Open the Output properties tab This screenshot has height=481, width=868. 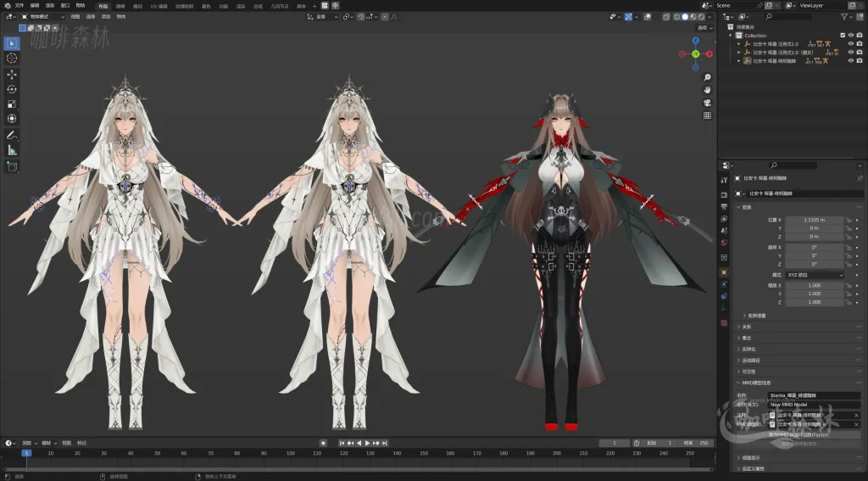point(724,207)
